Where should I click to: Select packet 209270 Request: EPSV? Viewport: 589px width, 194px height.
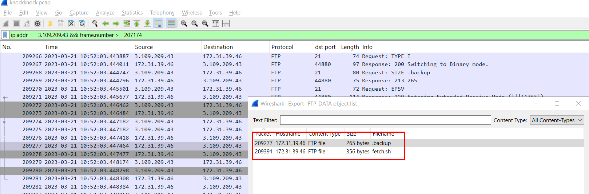(x=294, y=89)
